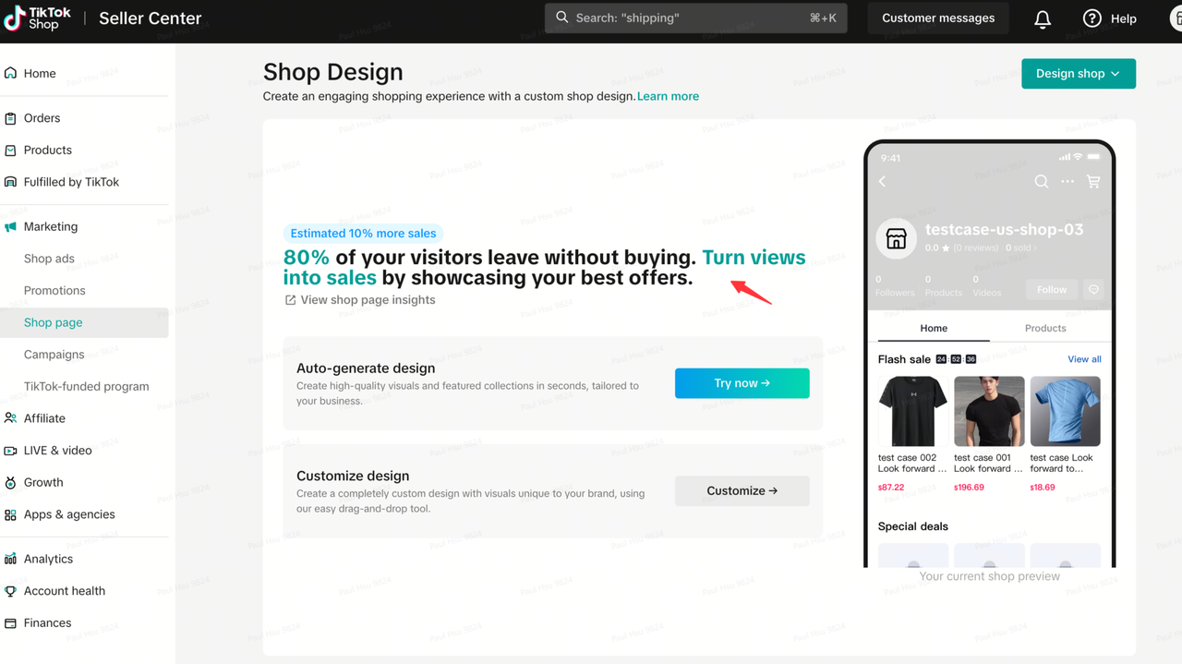1182x664 pixels.
Task: Click the cart icon in phone preview
Action: click(1093, 182)
